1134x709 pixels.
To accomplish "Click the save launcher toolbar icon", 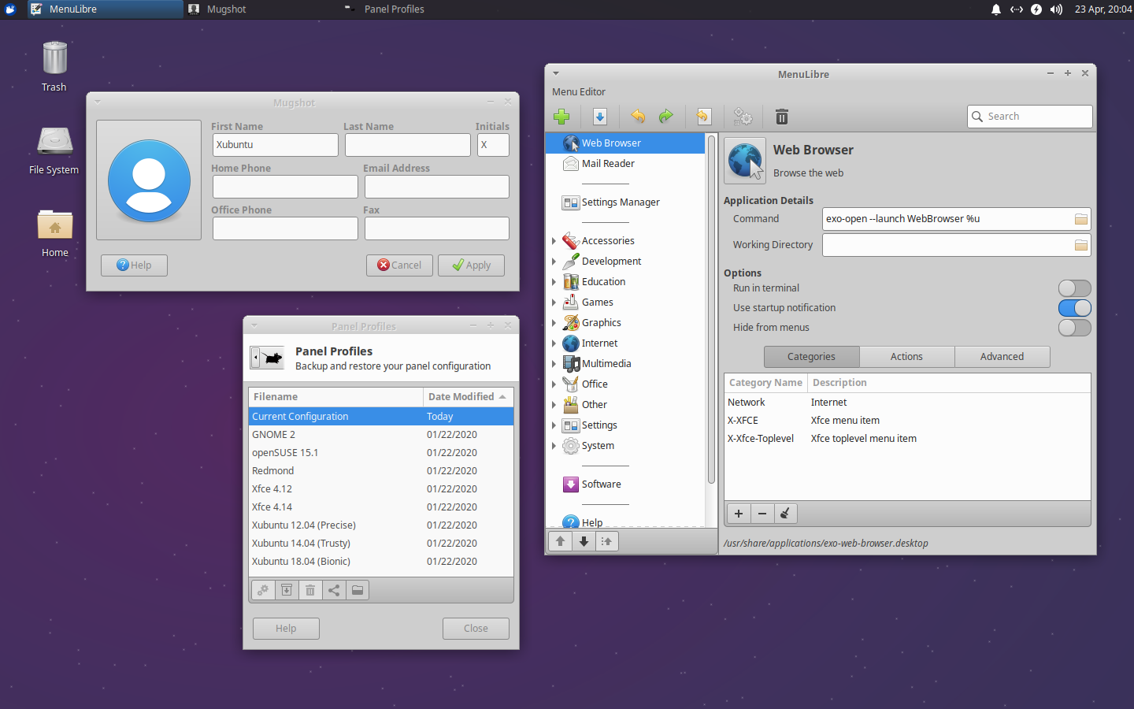I will 599,117.
